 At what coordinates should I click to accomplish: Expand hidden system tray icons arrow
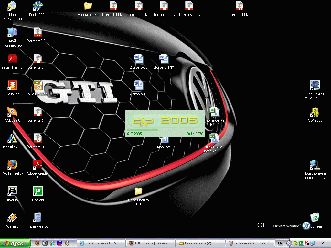pyautogui.click(x=289, y=243)
